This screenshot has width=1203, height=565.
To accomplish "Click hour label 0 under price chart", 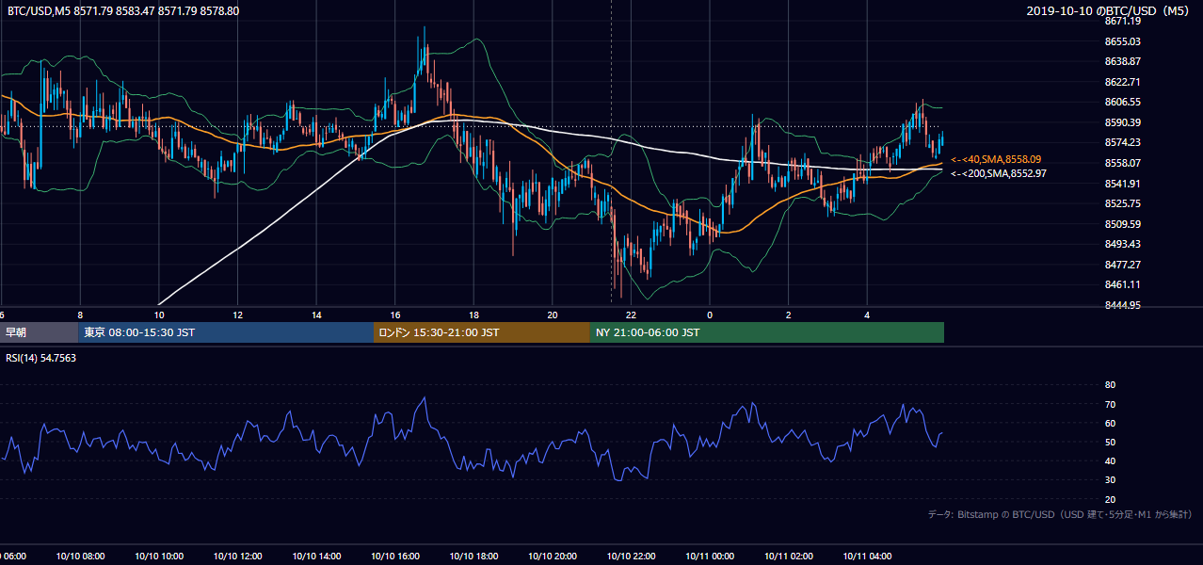I will 710,315.
